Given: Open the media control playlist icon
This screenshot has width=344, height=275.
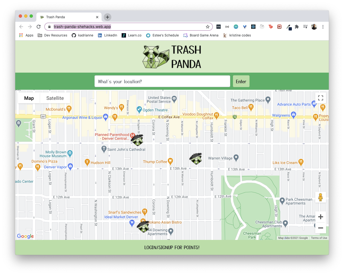Looking at the screenshot, I should coord(305,27).
